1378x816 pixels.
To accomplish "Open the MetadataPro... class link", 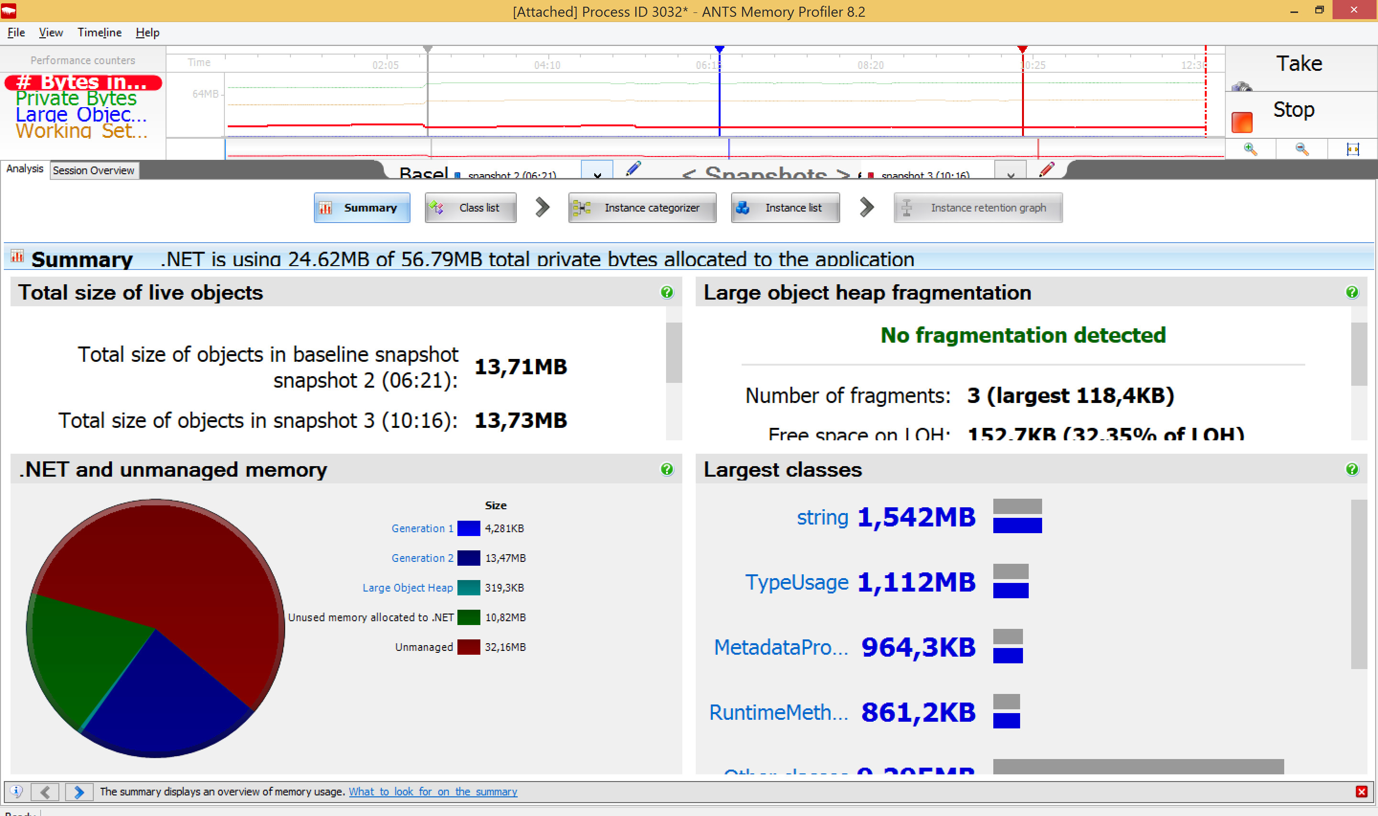I will [781, 647].
